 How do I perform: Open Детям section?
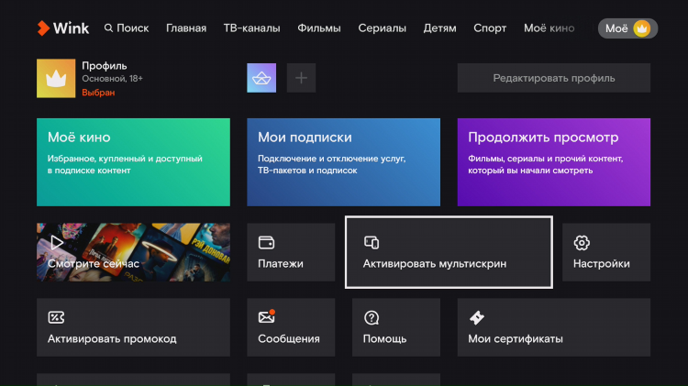[x=439, y=28]
